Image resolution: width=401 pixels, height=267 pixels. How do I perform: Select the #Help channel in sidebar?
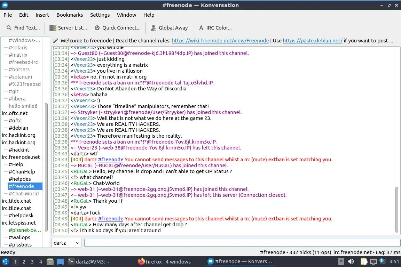click(x=16, y=164)
